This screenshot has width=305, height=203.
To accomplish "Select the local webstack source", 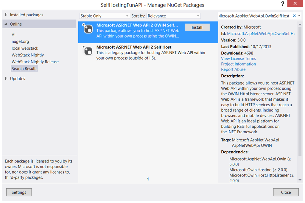I will click(25, 48).
